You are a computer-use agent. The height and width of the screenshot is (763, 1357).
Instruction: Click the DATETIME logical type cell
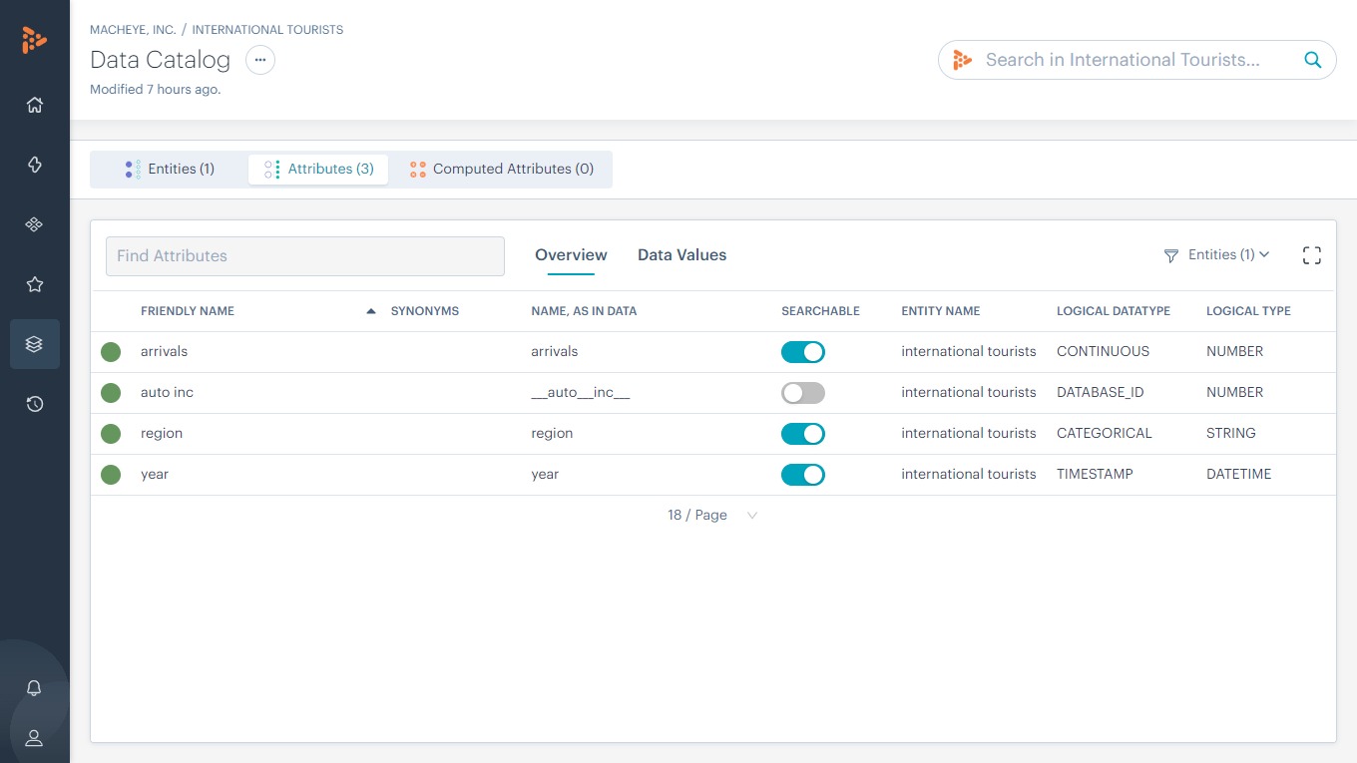[1239, 475]
